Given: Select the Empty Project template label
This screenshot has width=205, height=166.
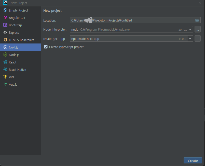Looking at the screenshot, I should [18, 10].
